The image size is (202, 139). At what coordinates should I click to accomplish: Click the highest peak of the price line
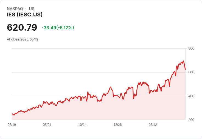(183, 61)
